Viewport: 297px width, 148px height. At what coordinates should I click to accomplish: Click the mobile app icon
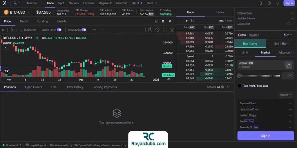coord(261,3)
